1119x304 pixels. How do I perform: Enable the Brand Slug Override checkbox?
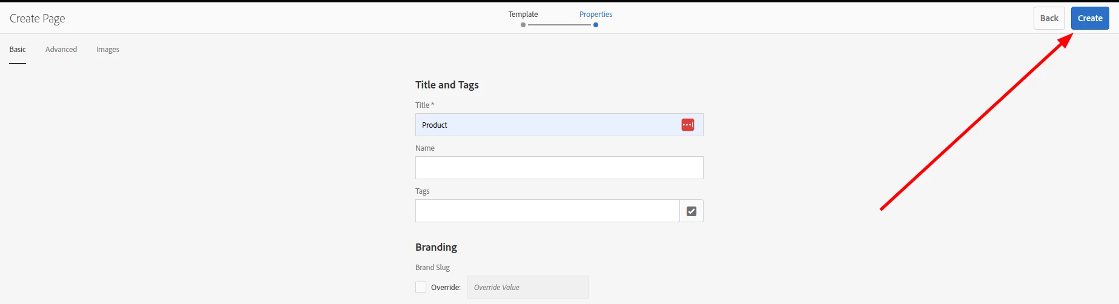421,287
